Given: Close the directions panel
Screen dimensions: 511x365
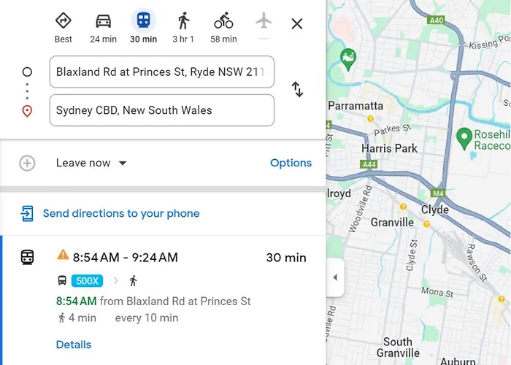Looking at the screenshot, I should pos(297,24).
